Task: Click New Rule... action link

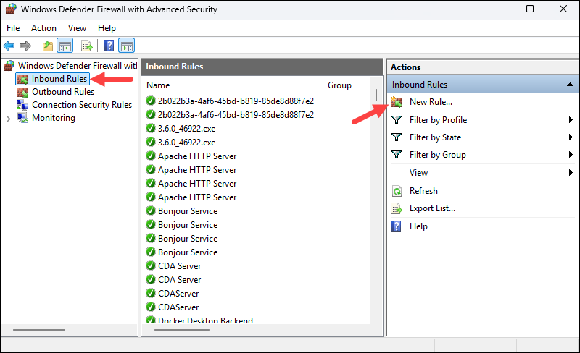Action: point(431,102)
